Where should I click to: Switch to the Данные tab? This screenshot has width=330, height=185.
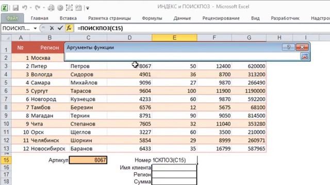pyautogui.click(x=182, y=18)
